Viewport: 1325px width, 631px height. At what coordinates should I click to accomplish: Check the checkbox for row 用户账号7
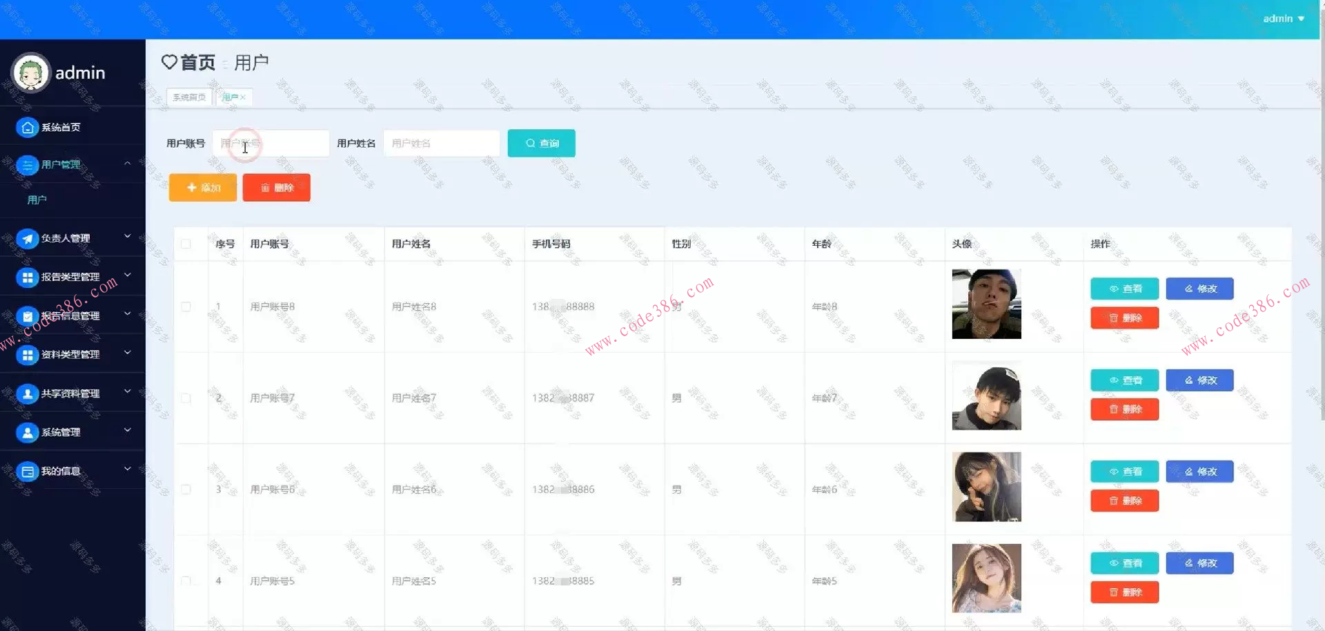186,398
